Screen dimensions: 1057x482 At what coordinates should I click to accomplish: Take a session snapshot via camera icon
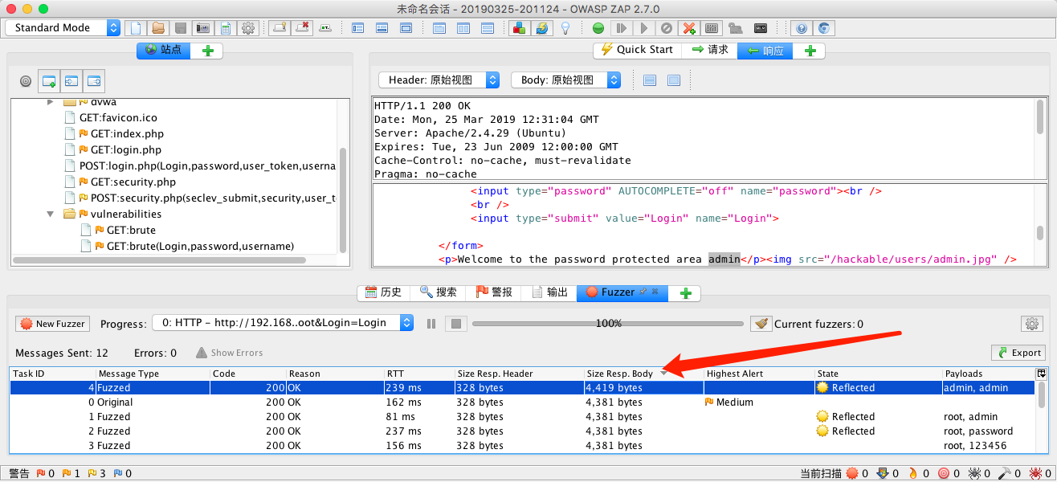(202, 27)
